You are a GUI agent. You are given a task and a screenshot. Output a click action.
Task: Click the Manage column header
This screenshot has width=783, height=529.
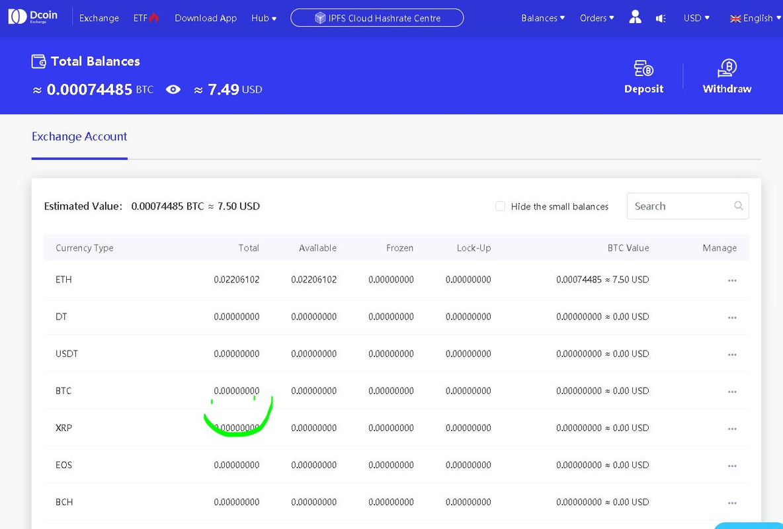click(720, 248)
